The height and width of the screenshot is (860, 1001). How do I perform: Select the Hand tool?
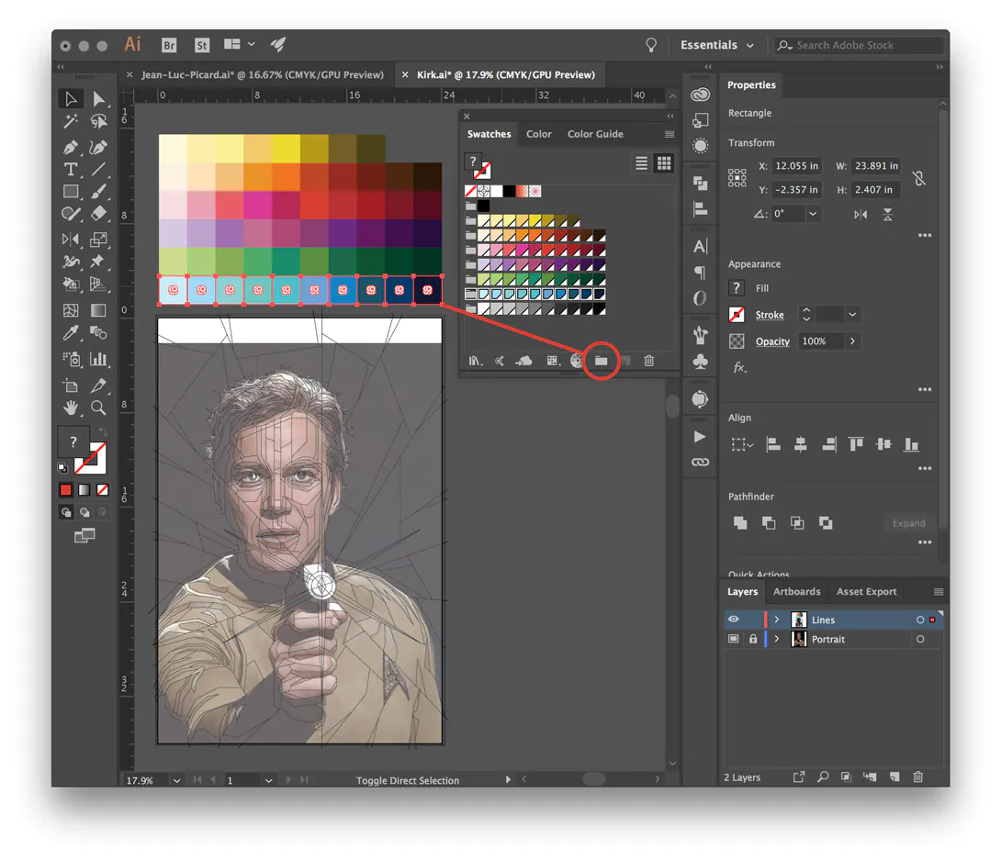point(70,407)
